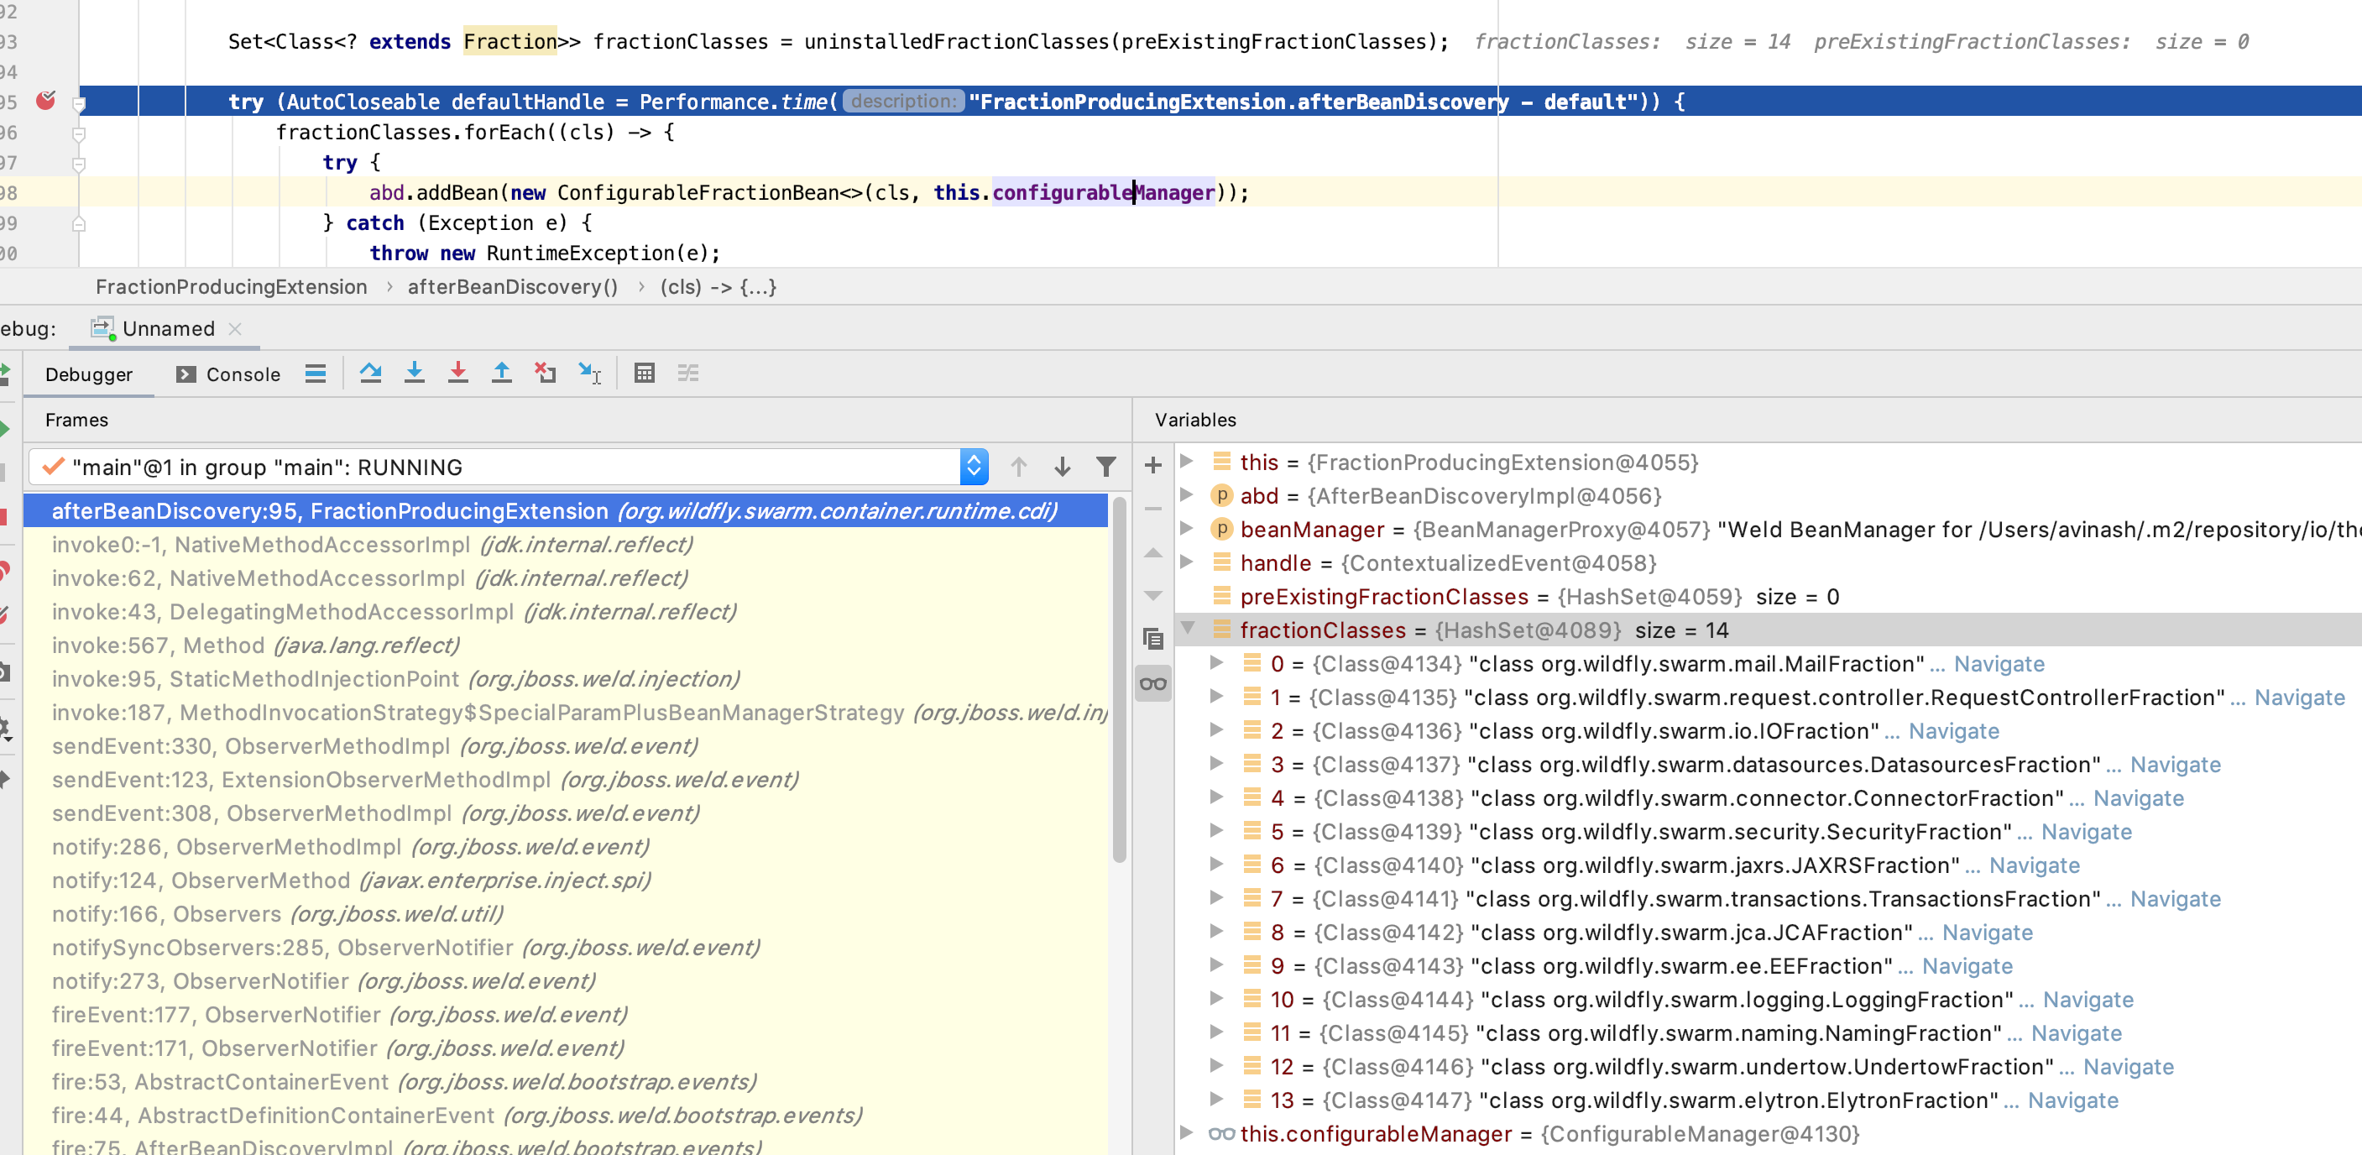The image size is (2362, 1155).
Task: Click the Run to Cursor icon
Action: pos(589,373)
